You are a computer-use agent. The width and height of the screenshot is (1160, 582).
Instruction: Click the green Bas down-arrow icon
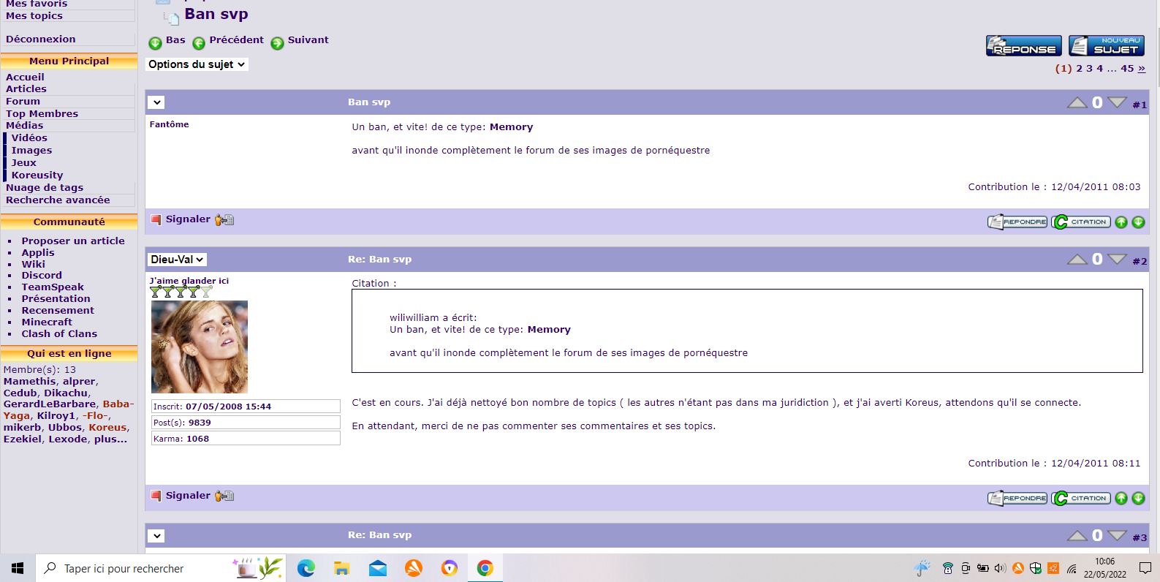[x=155, y=43]
